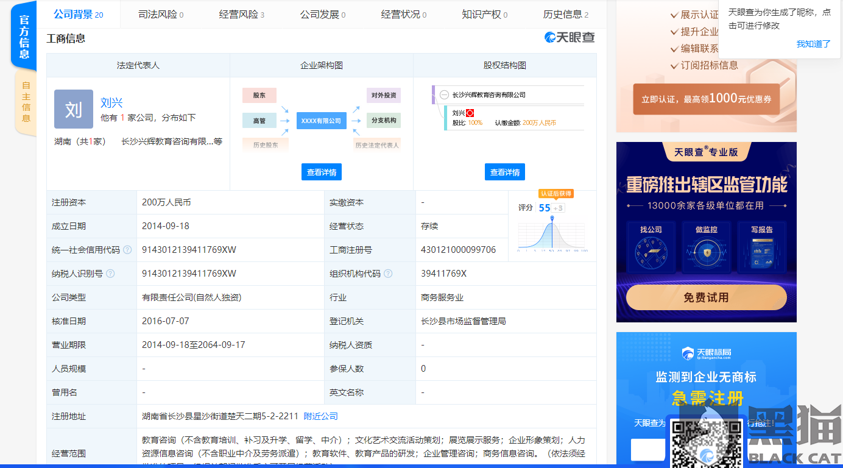Click the 免费试用 button in 专业版 ad
The image size is (843, 468).
tap(707, 297)
